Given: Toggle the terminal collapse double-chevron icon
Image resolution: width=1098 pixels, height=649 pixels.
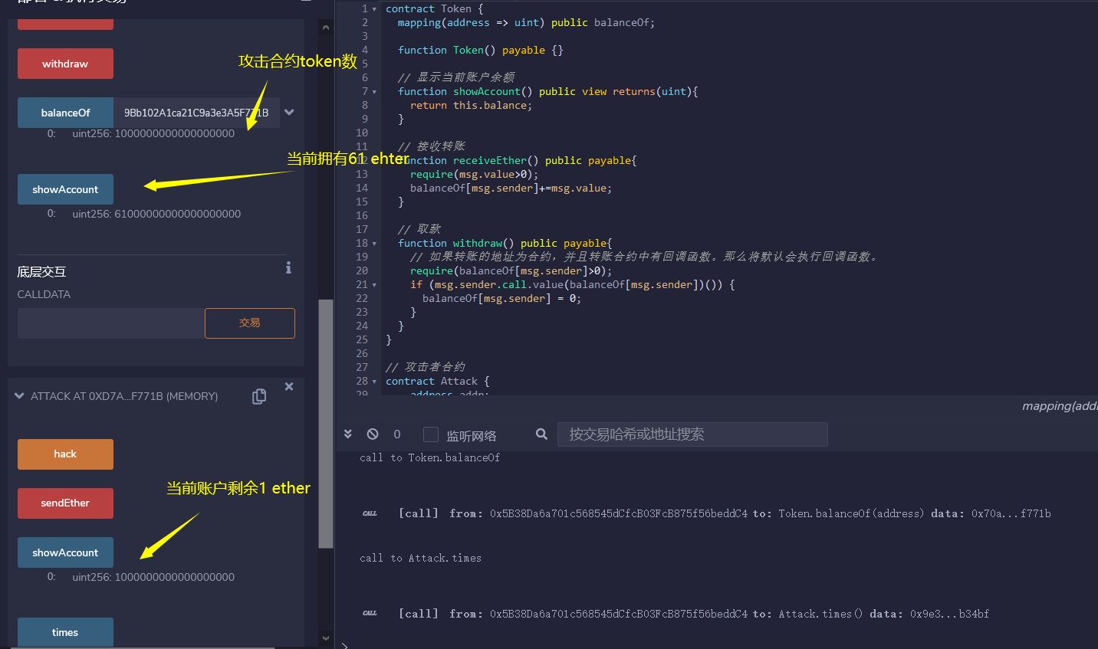Looking at the screenshot, I should pos(348,434).
